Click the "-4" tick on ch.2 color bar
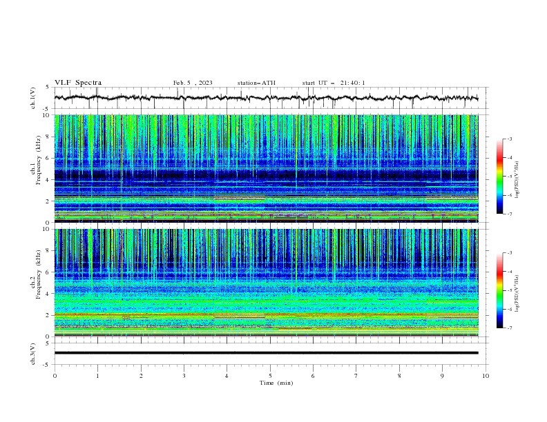This screenshot has width=547, height=422. [x=510, y=272]
